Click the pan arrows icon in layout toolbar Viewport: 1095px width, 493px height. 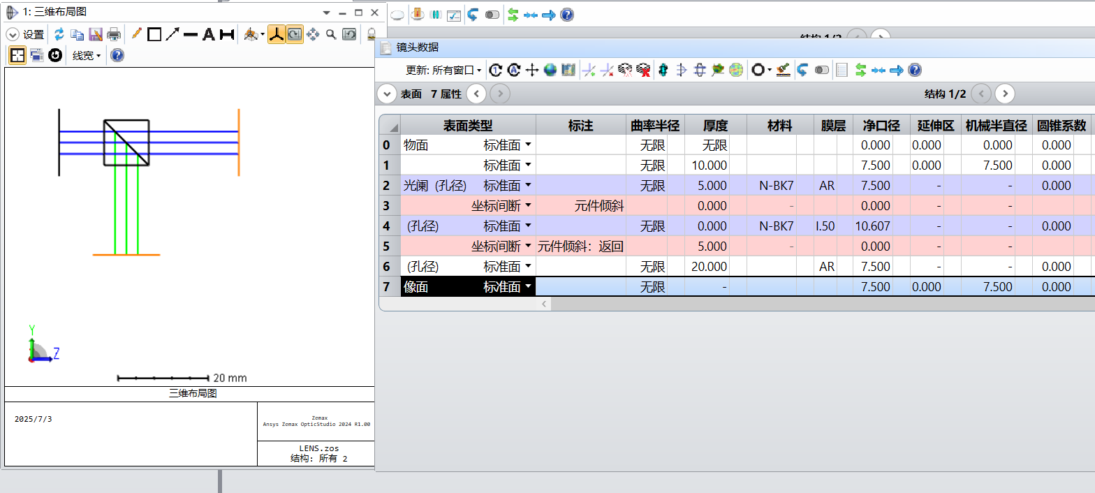tap(313, 34)
